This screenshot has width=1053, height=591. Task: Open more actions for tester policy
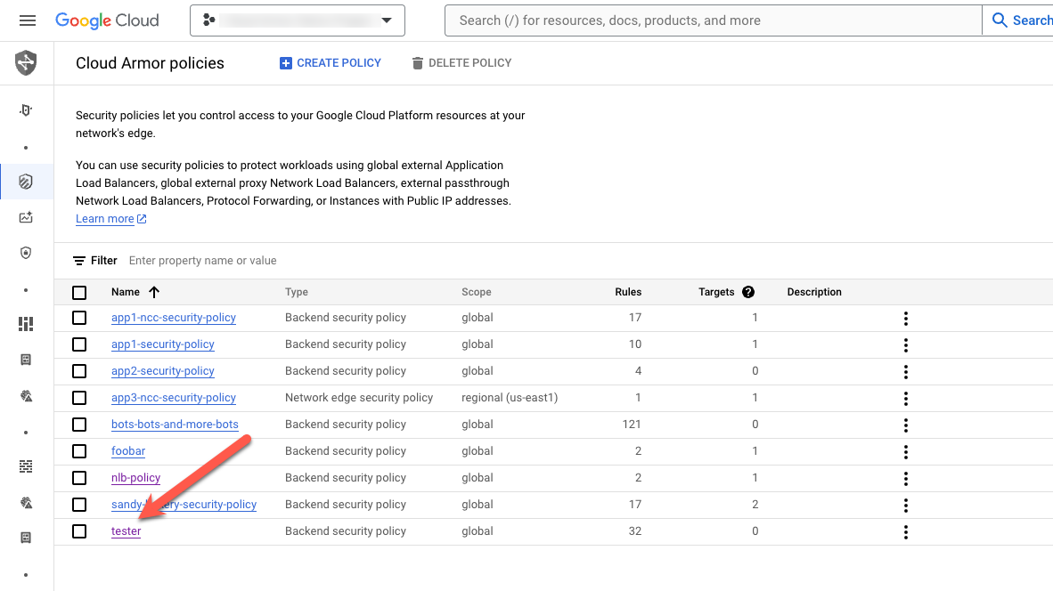click(x=905, y=532)
